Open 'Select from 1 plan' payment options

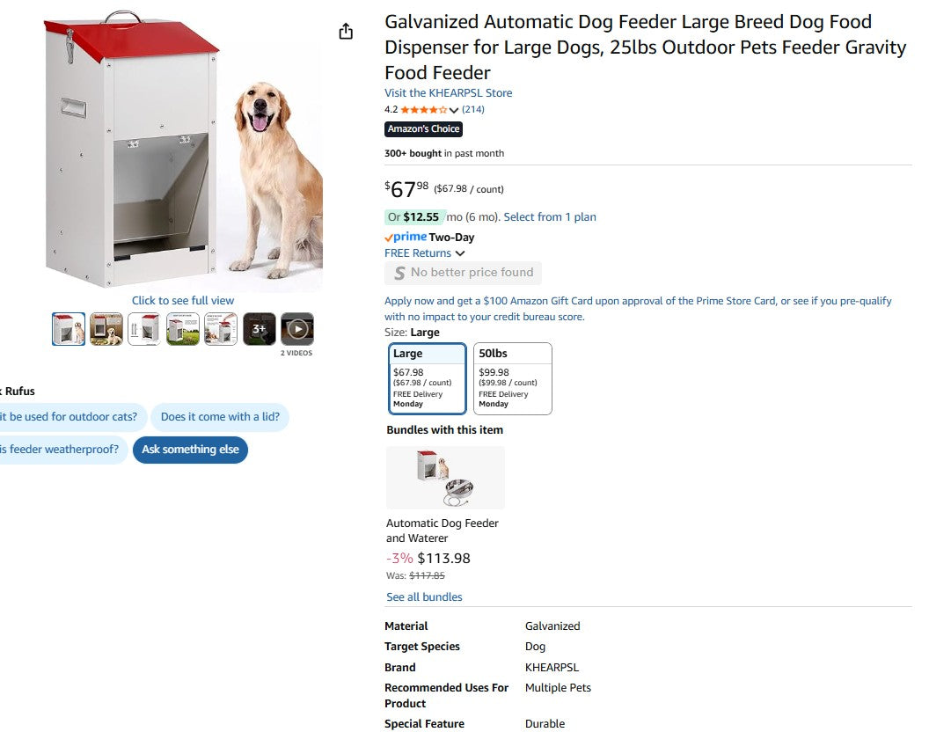pos(550,217)
